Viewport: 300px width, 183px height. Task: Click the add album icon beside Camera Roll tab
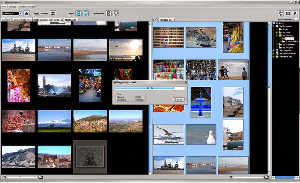coord(9,20)
